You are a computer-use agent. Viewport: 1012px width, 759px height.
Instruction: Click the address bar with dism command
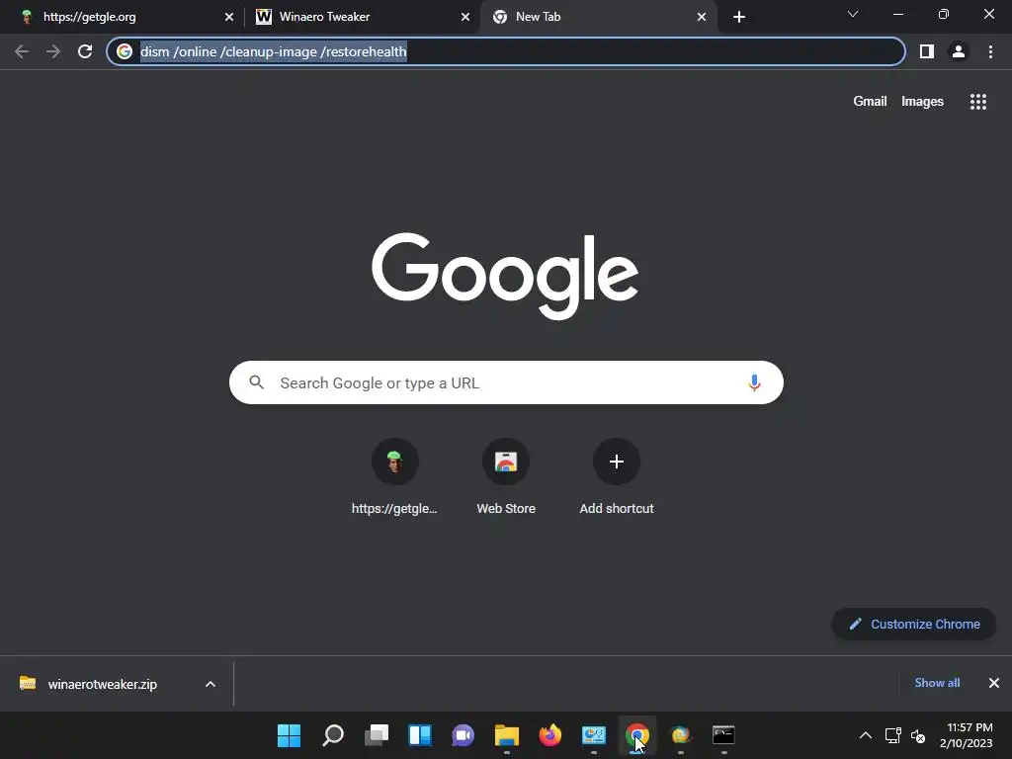coord(506,51)
